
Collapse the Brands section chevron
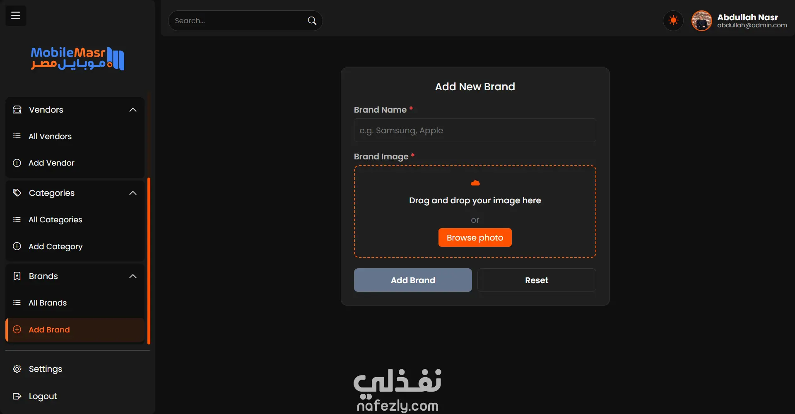[x=133, y=276]
